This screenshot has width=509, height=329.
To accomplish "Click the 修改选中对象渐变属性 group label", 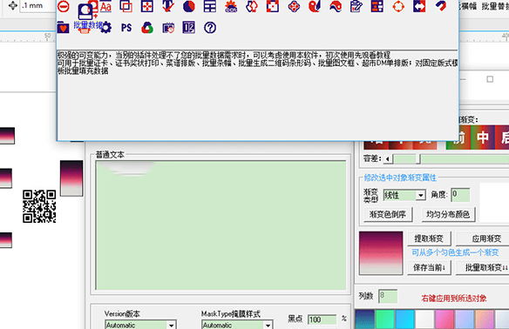I will [x=400, y=178].
